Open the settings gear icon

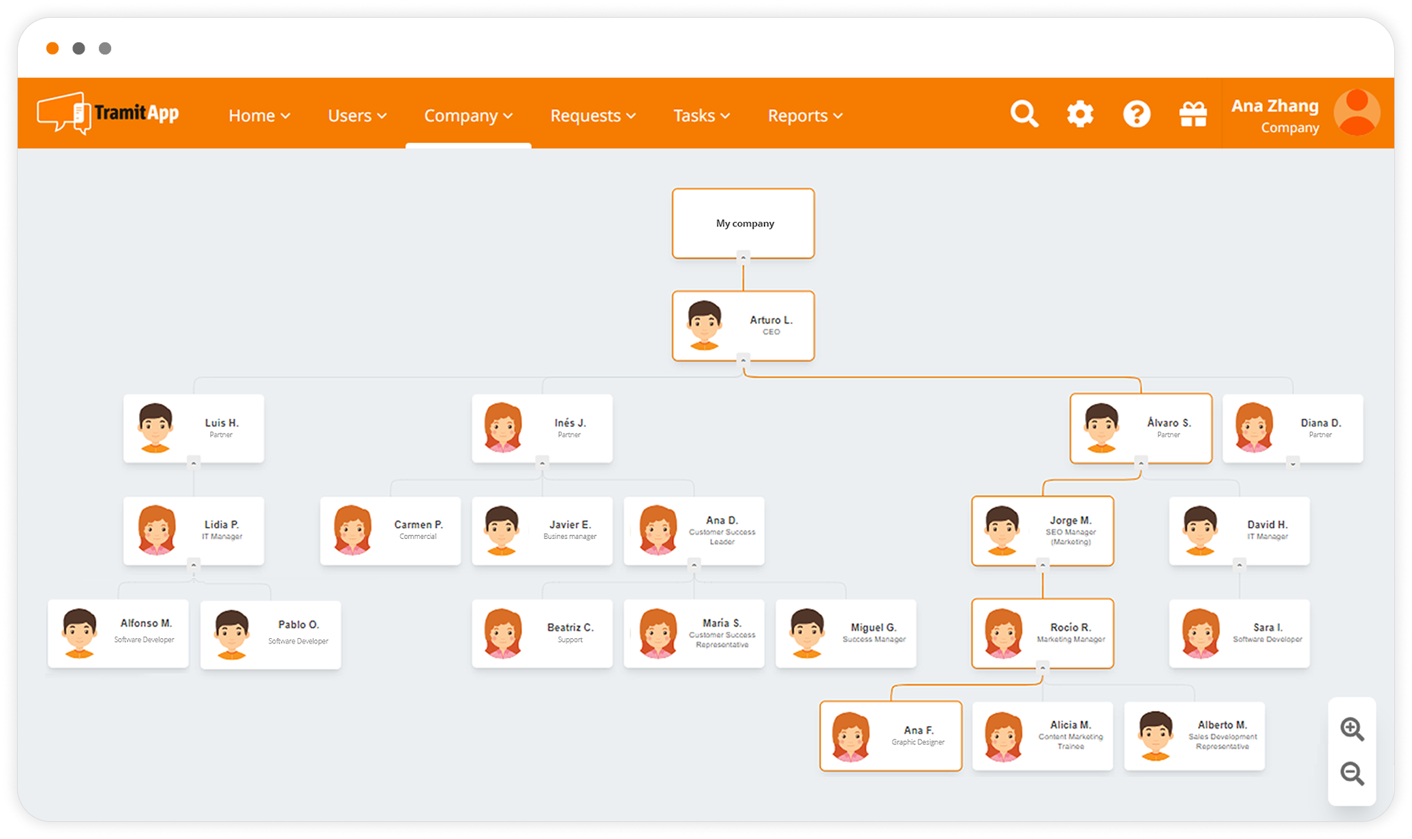(1080, 114)
